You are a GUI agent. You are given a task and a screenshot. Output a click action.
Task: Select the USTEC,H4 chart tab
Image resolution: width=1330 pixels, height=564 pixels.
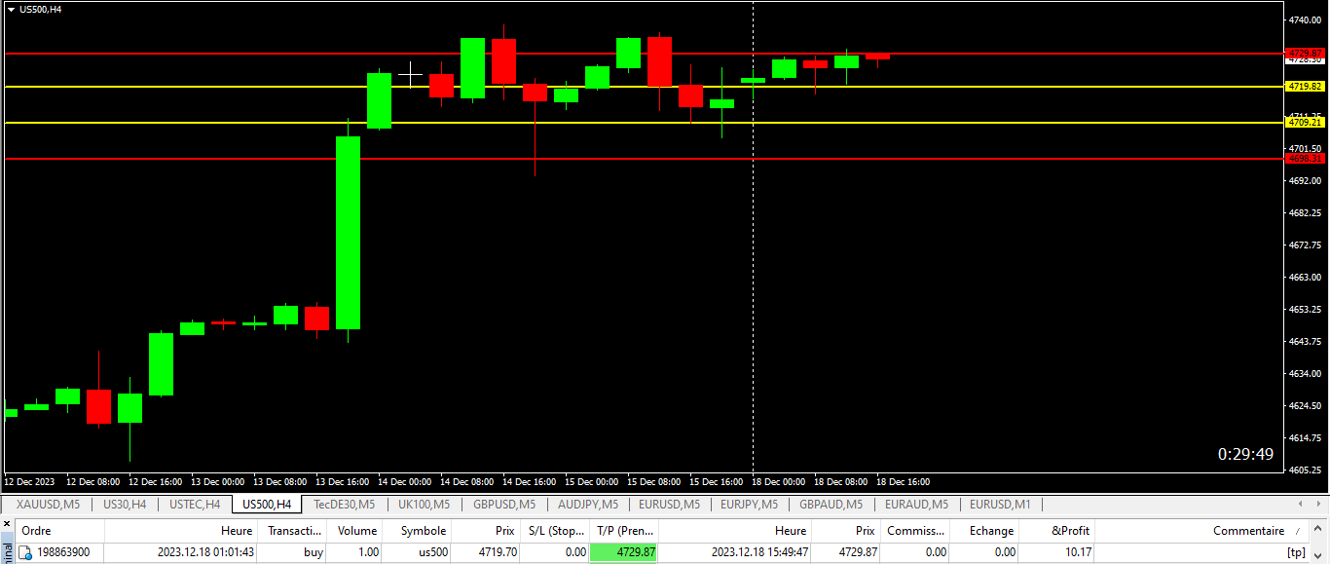[x=195, y=505]
